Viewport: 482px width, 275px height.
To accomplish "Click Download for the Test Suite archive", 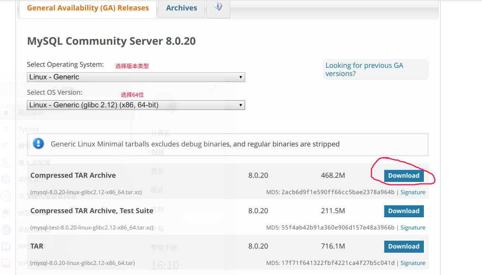I will tap(404, 211).
